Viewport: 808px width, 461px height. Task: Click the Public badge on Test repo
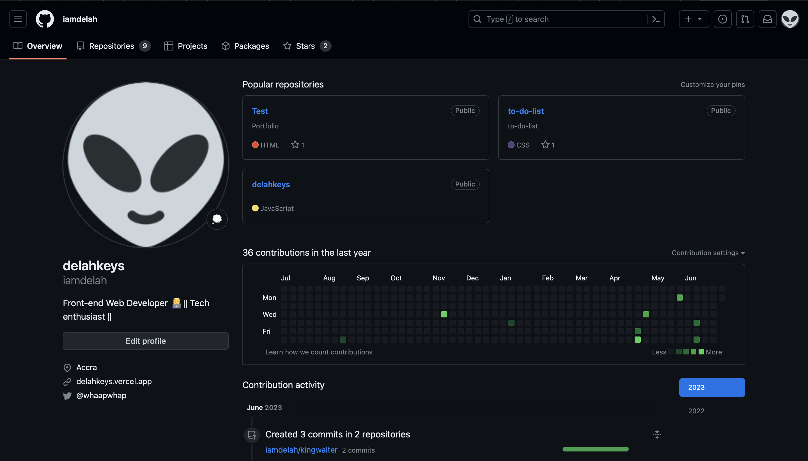[x=465, y=111]
